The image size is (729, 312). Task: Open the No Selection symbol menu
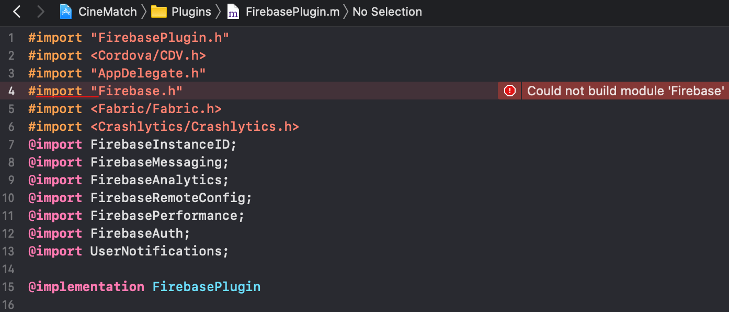point(387,12)
